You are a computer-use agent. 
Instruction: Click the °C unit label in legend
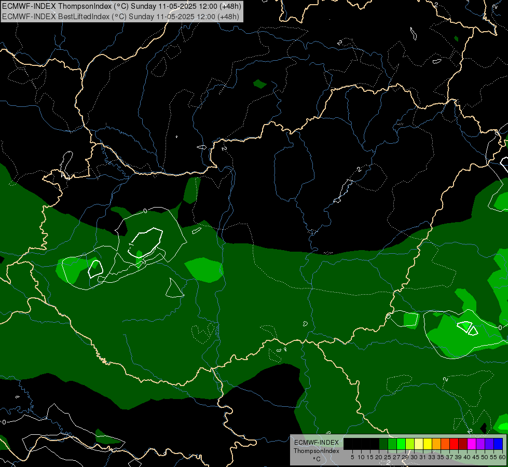[317, 459]
